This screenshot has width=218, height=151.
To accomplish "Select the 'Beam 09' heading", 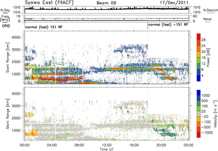I will [x=106, y=3].
